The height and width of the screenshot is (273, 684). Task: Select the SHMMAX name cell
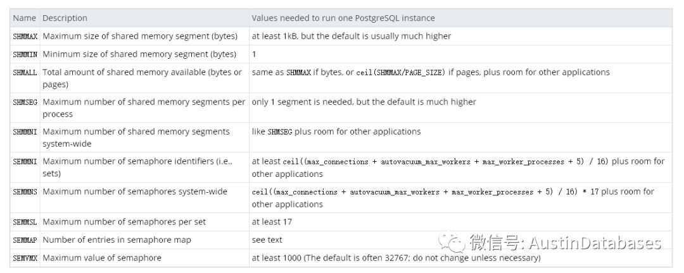(x=24, y=36)
